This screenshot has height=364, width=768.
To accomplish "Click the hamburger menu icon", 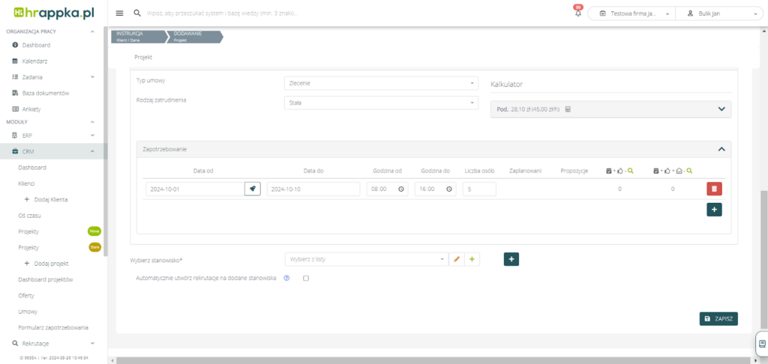I will pyautogui.click(x=120, y=13).
